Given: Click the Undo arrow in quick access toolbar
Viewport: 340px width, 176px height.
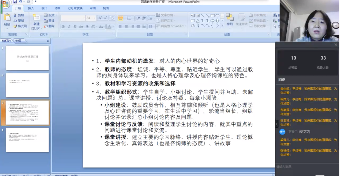Looking at the screenshot, I should (x=21, y=2).
